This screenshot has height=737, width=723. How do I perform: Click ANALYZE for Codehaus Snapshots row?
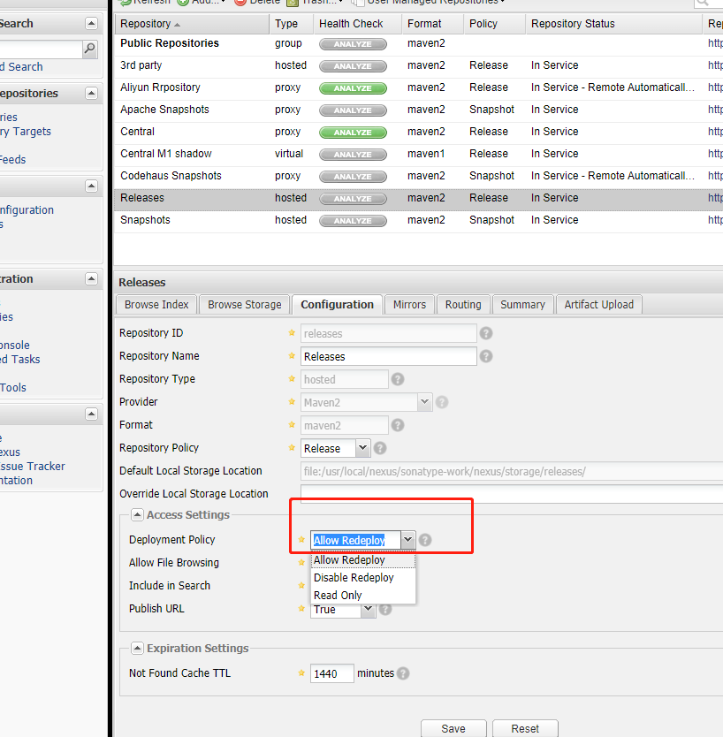click(x=353, y=177)
